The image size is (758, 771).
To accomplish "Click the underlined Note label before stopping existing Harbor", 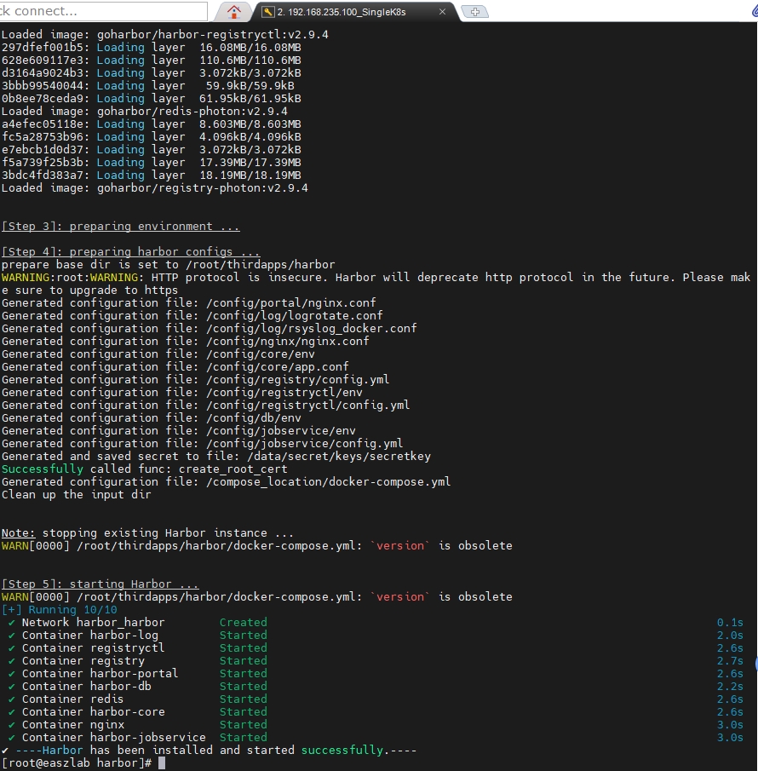I will 18,533.
